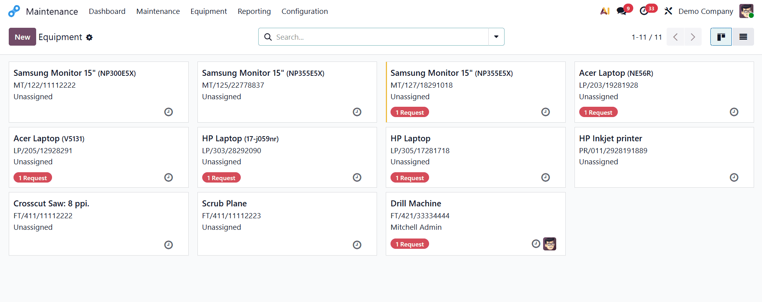Screen dimensions: 762x302
Task: Open activity clock on Drill Machine card
Action: tap(536, 244)
